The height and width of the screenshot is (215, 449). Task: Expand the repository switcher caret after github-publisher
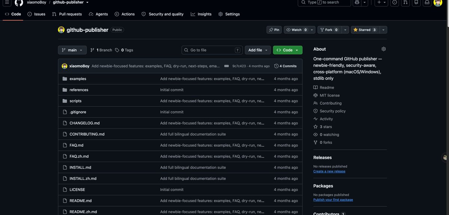click(x=87, y=2)
